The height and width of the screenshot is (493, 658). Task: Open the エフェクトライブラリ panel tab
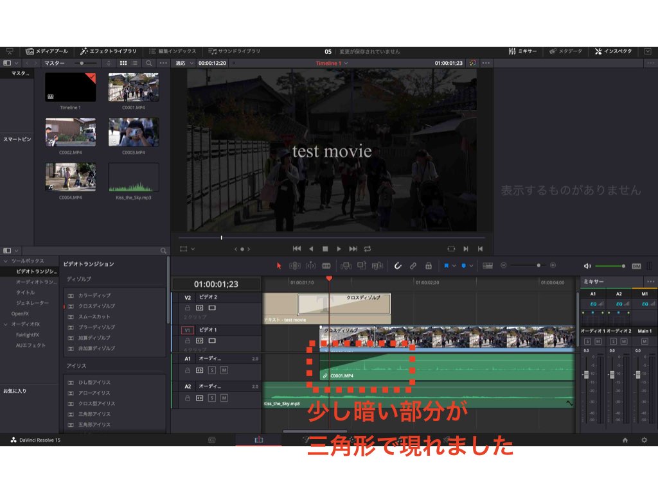click(108, 51)
